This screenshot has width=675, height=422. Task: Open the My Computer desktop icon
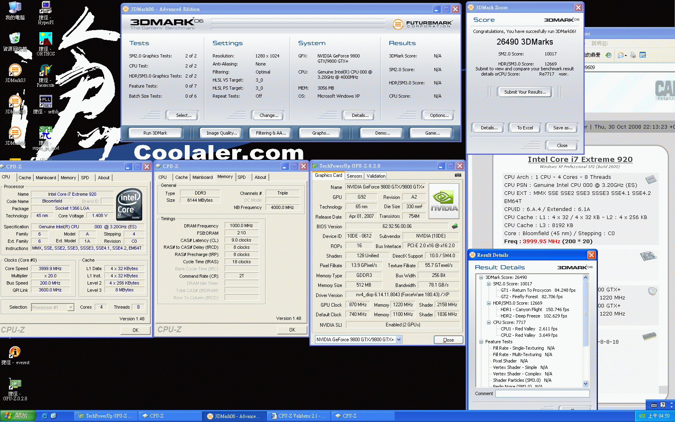[15, 11]
